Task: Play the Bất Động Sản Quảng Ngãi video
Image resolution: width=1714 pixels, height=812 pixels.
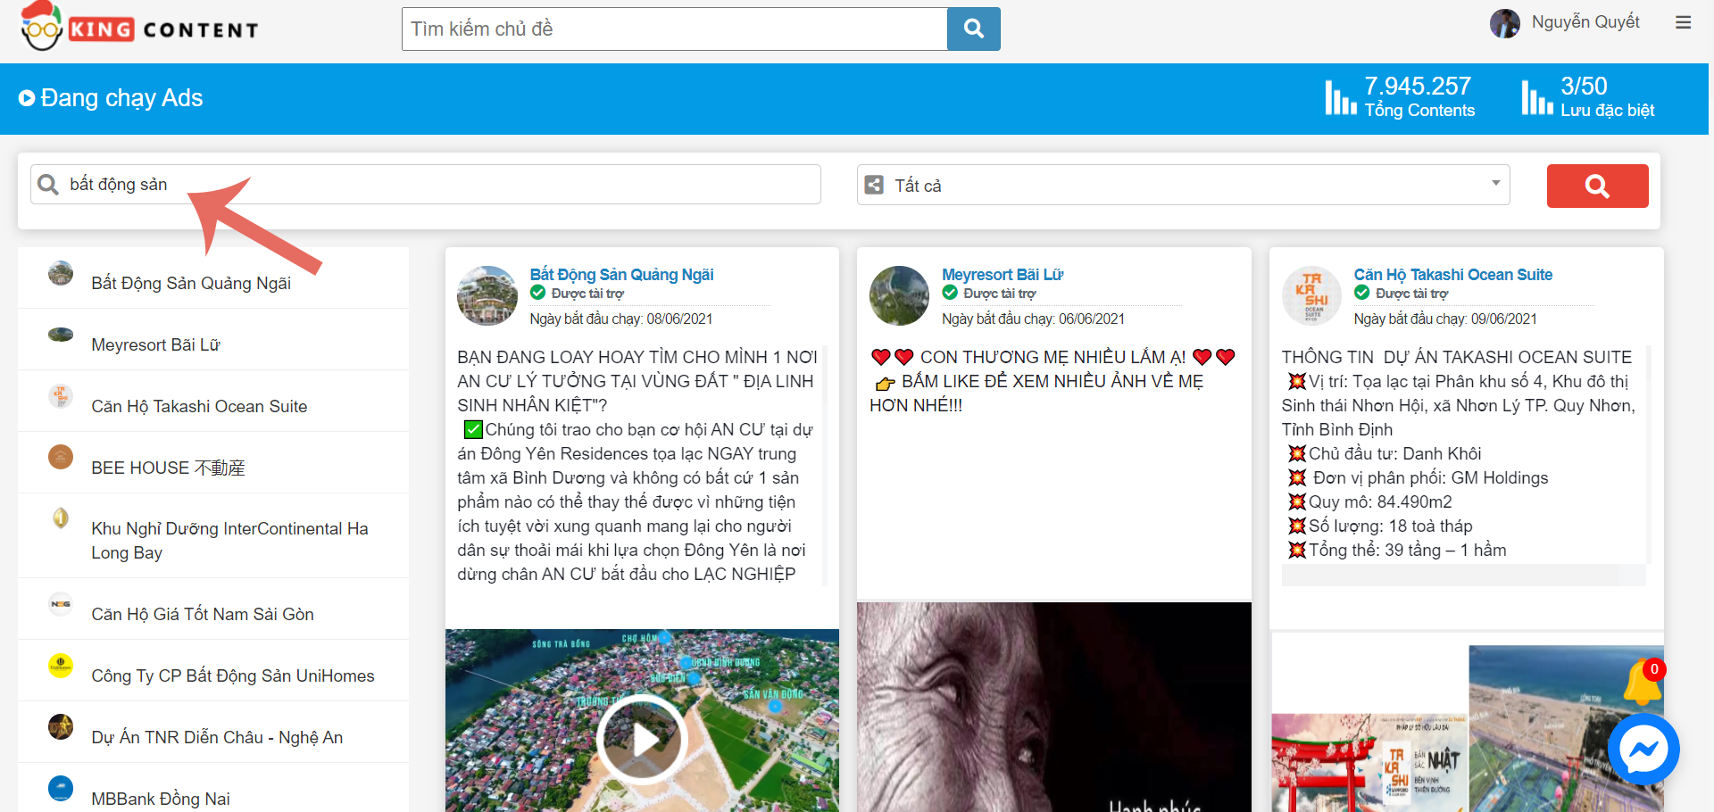Action: point(642,739)
